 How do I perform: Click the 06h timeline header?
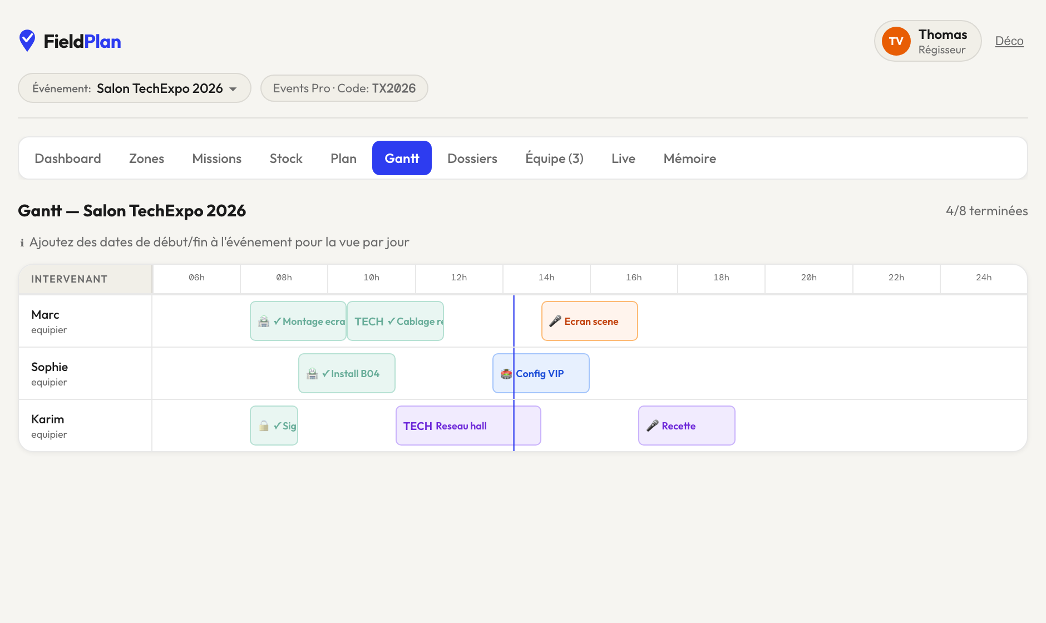click(x=196, y=278)
